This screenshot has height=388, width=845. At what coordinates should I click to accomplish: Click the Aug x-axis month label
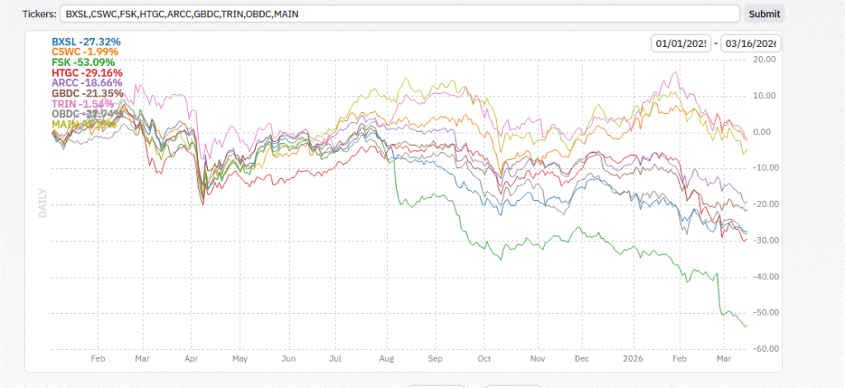pos(387,359)
